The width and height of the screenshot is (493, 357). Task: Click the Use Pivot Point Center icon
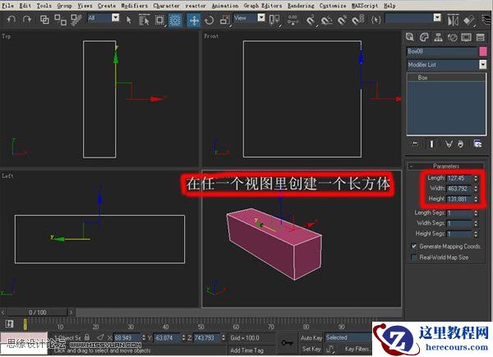274,20
